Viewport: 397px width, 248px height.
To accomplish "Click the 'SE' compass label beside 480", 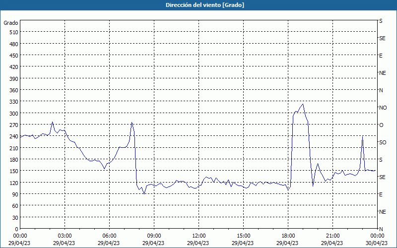I will (x=382, y=39).
